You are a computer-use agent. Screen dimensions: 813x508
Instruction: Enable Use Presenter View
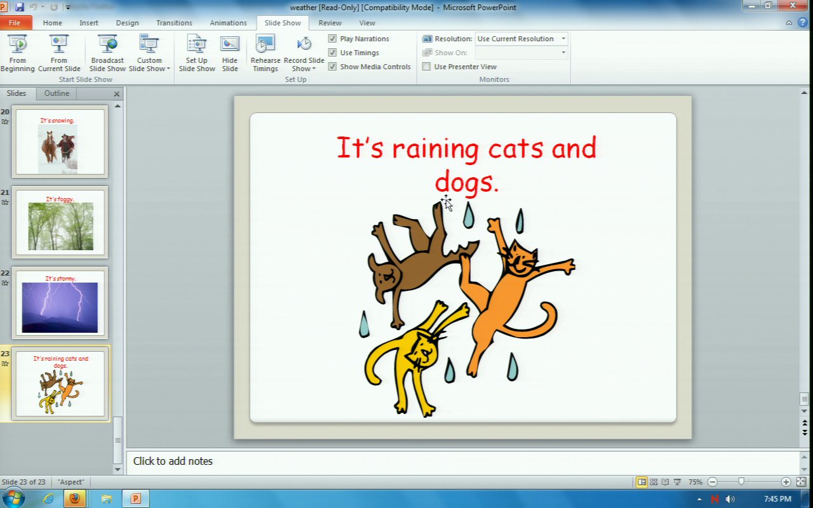427,67
